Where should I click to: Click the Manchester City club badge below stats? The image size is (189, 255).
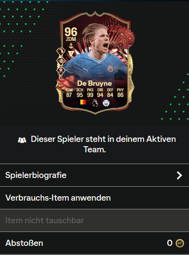[106, 103]
